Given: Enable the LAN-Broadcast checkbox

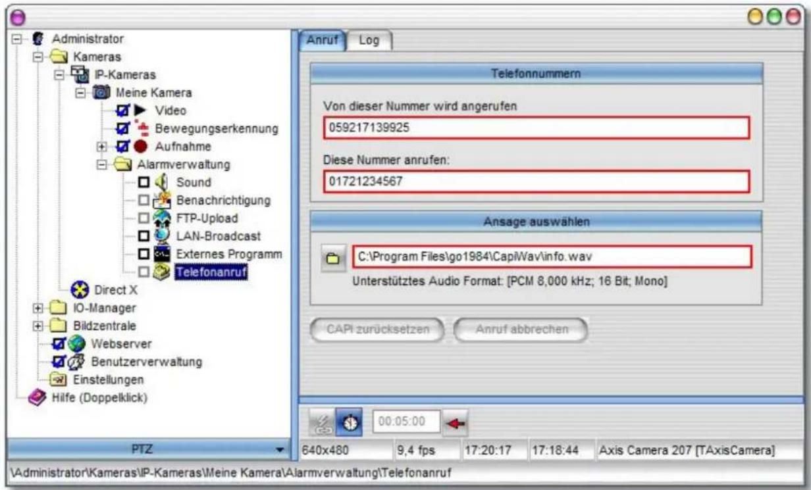Looking at the screenshot, I should (x=143, y=235).
